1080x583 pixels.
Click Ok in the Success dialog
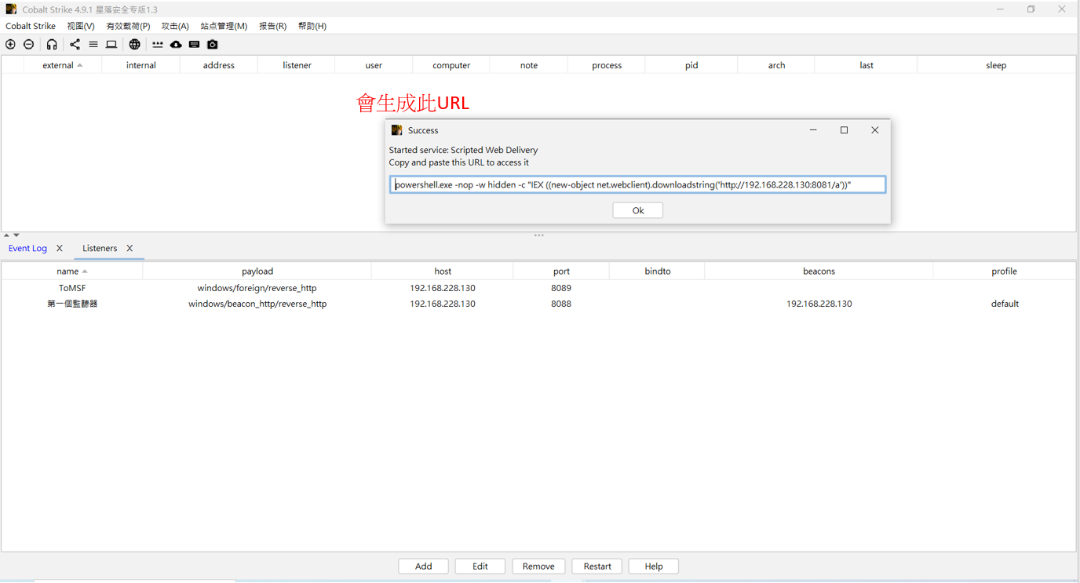(637, 210)
